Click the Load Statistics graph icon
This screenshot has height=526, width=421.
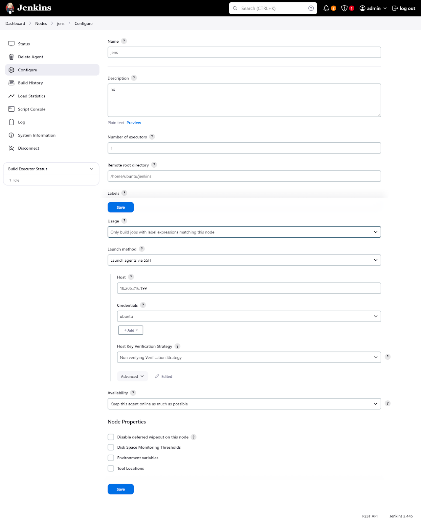[x=11, y=96]
